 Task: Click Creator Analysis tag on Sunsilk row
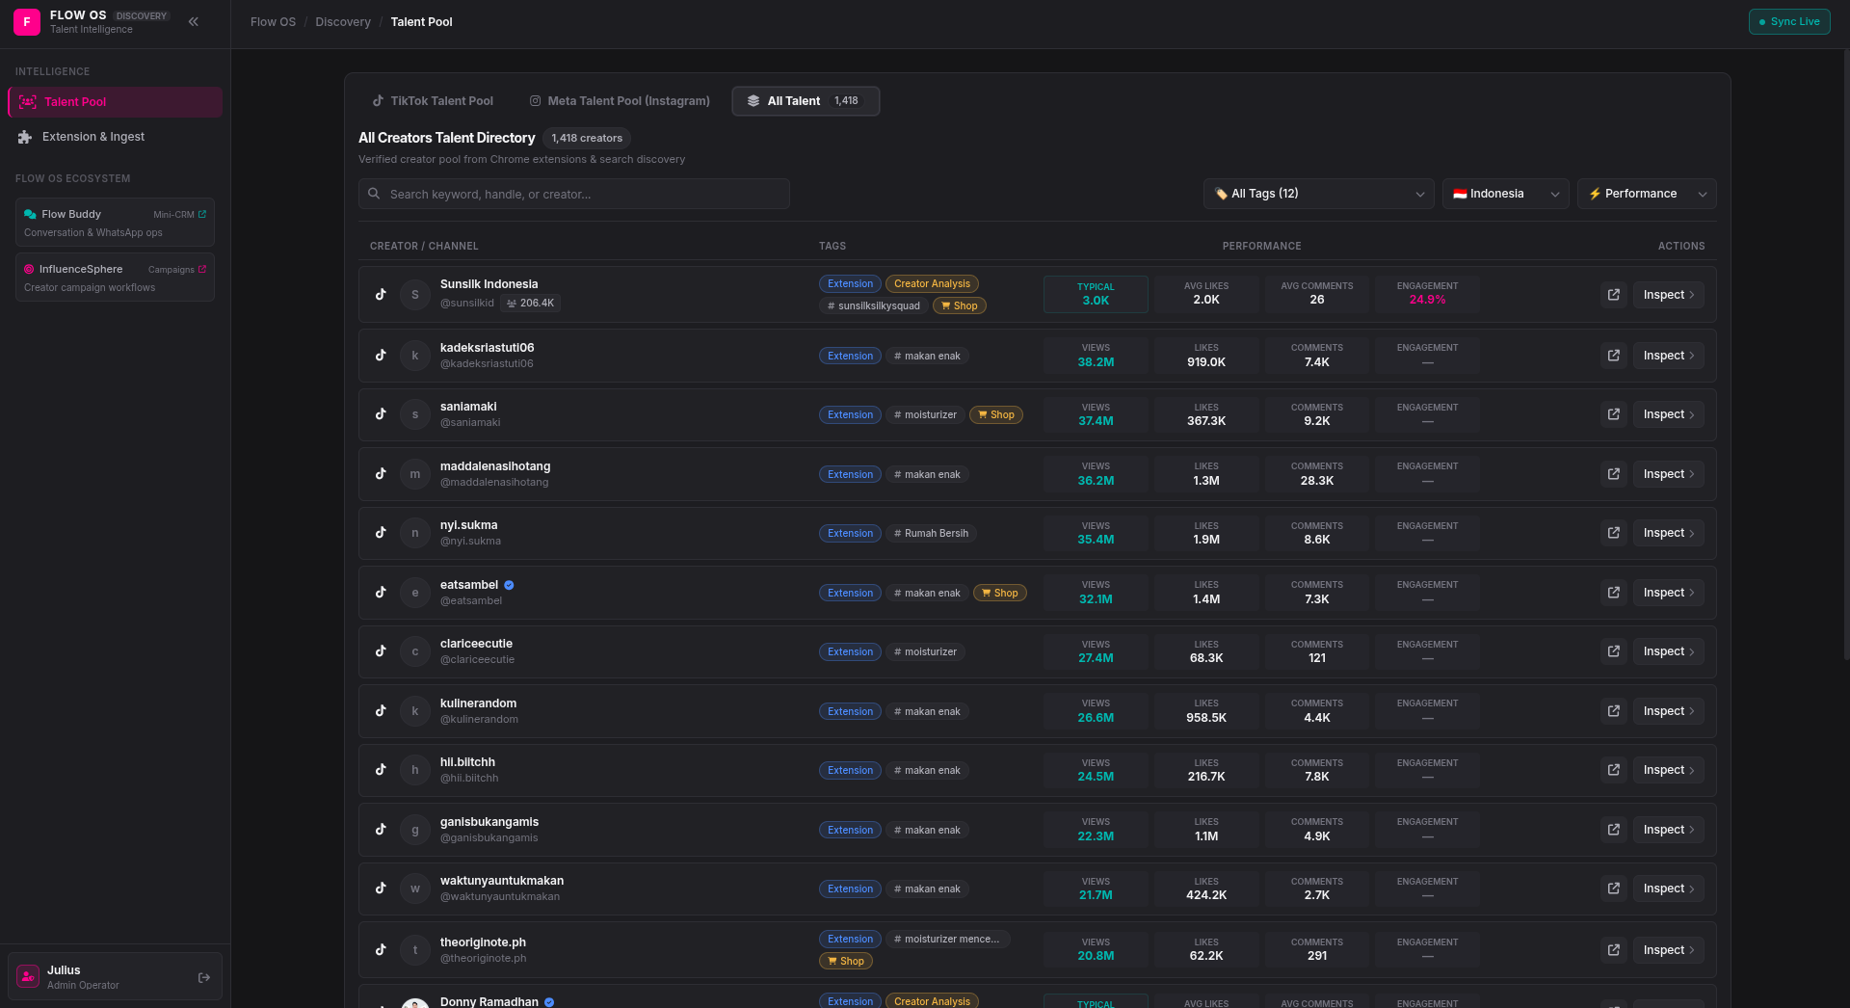click(932, 284)
